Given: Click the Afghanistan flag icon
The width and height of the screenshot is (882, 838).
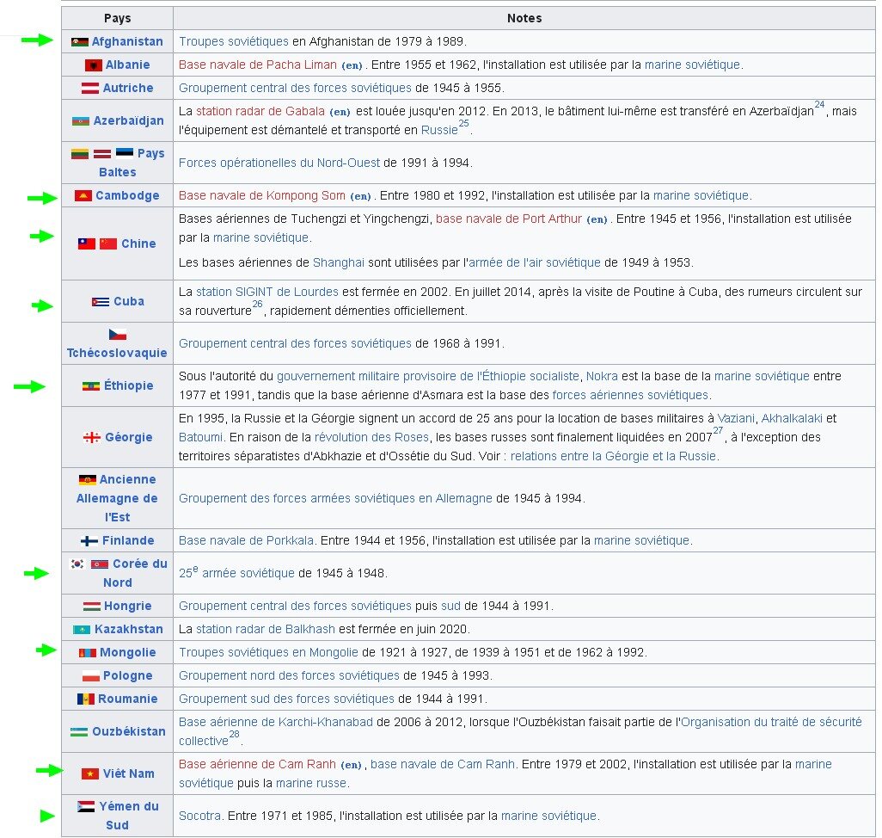Looking at the screenshot, I should (x=80, y=41).
